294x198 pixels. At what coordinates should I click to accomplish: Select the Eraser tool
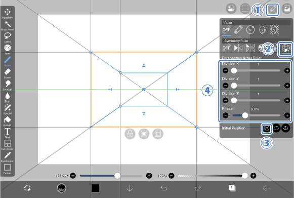tap(7, 73)
